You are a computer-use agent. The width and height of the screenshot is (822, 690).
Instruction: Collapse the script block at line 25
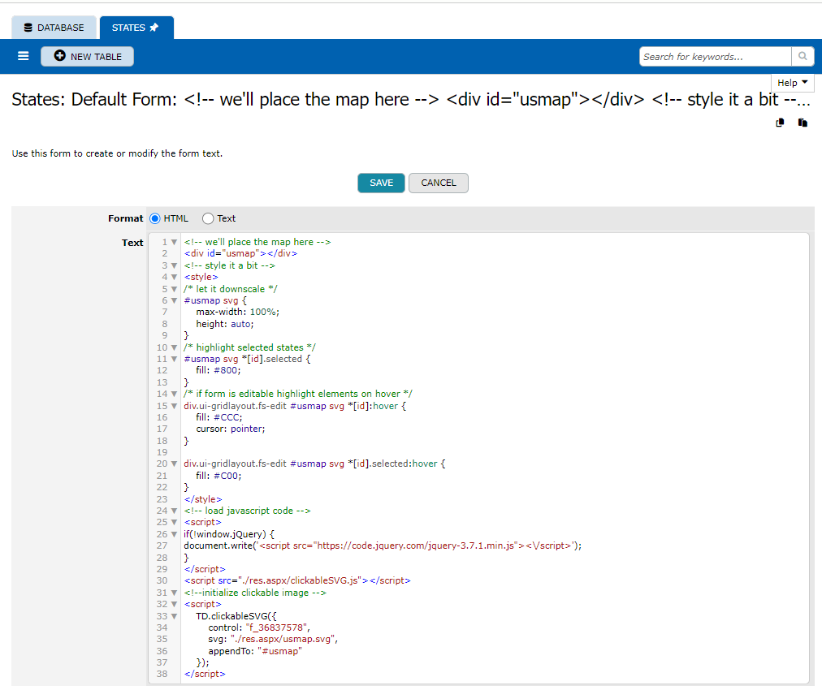[174, 523]
